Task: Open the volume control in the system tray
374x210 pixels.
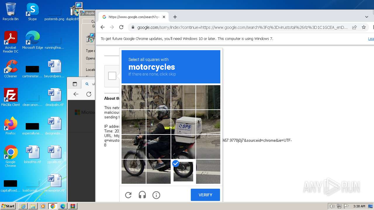Action: click(332, 206)
